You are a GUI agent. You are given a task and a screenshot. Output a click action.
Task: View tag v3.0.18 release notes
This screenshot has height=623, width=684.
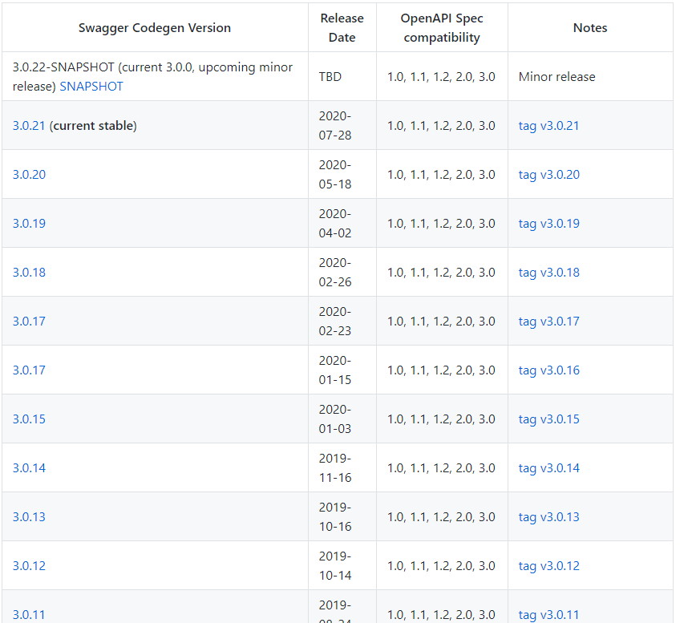pyautogui.click(x=548, y=273)
